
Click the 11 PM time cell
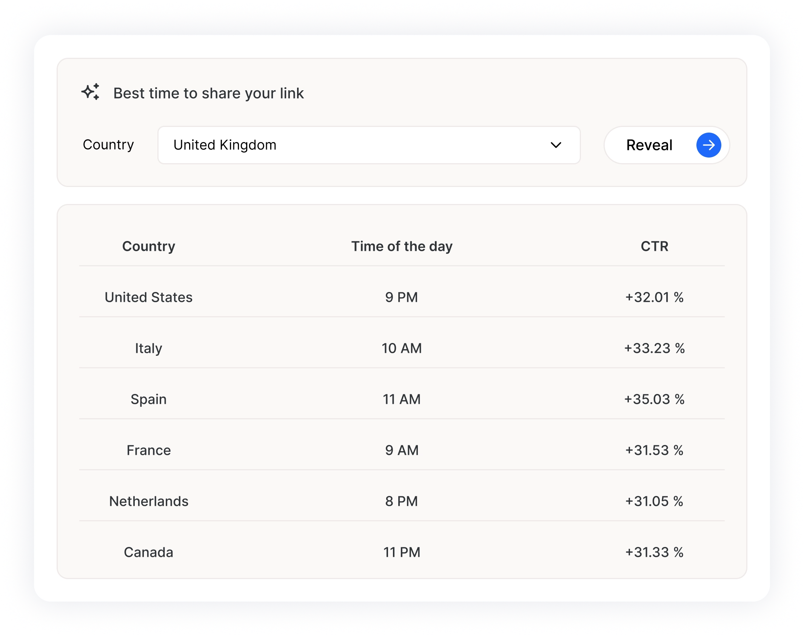point(402,552)
